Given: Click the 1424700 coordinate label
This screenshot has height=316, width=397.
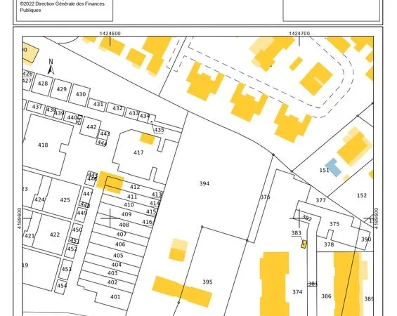Looking at the screenshot, I should tap(299, 34).
